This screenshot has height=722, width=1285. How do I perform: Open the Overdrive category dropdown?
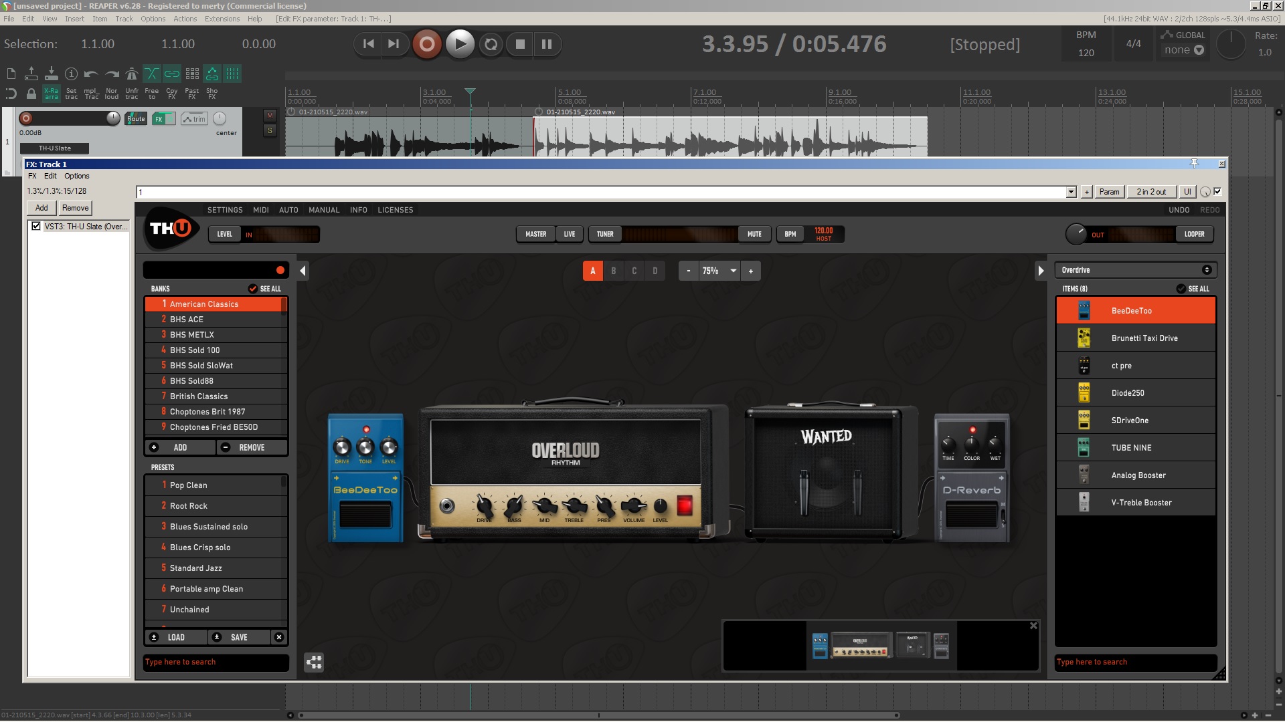pyautogui.click(x=1136, y=270)
